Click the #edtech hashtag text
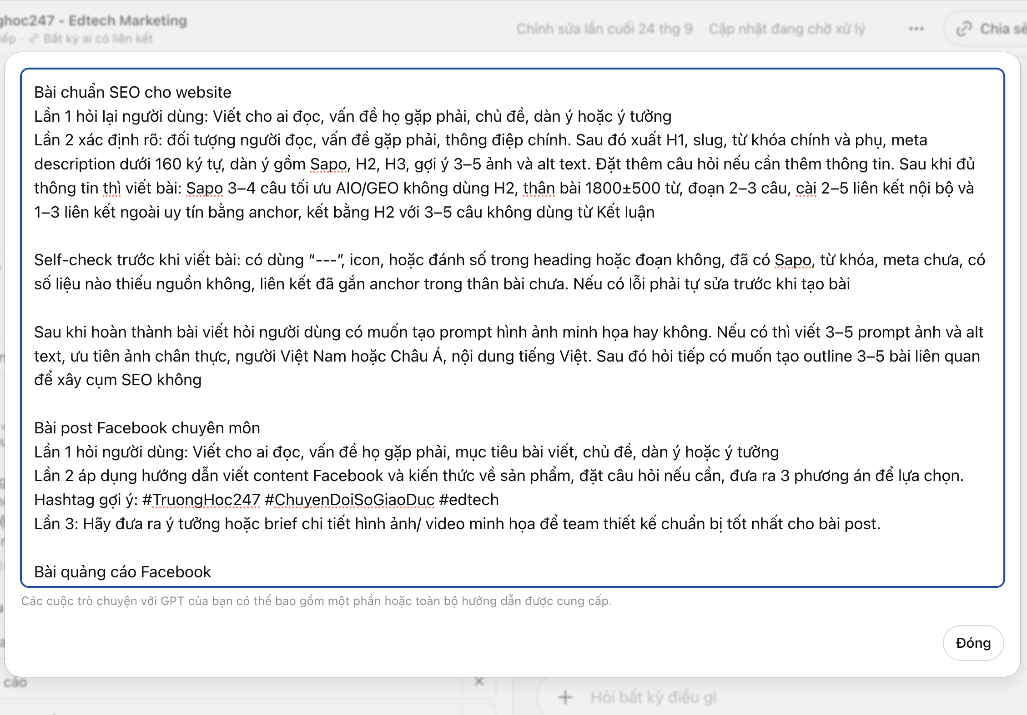 (x=469, y=500)
